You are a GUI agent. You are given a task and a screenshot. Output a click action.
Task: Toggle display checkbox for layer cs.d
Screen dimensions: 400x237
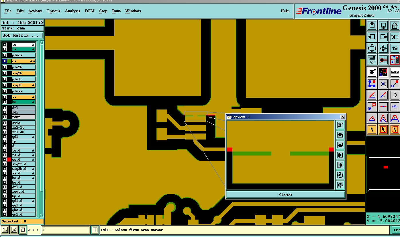pos(5,160)
